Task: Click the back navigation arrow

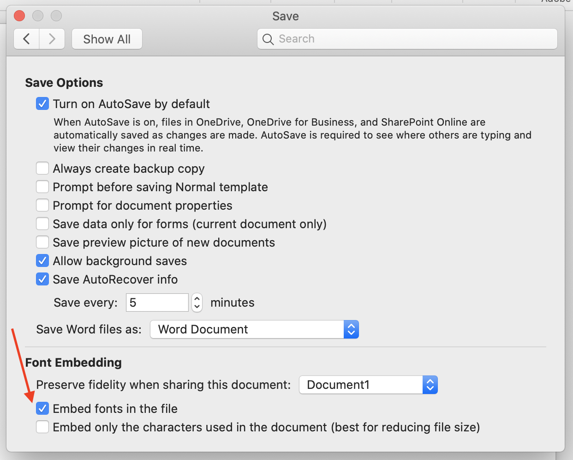Action: (26, 39)
